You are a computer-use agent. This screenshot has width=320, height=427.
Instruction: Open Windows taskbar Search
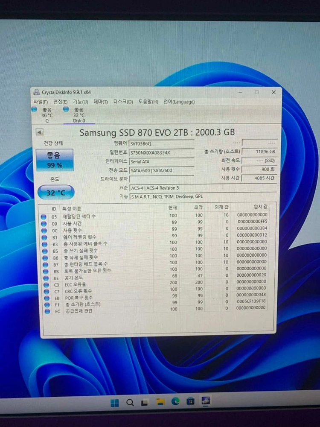pyautogui.click(x=130, y=403)
